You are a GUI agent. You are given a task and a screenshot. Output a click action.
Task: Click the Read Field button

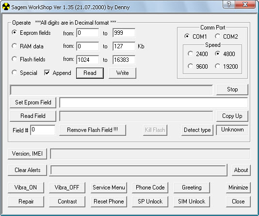[33, 116]
